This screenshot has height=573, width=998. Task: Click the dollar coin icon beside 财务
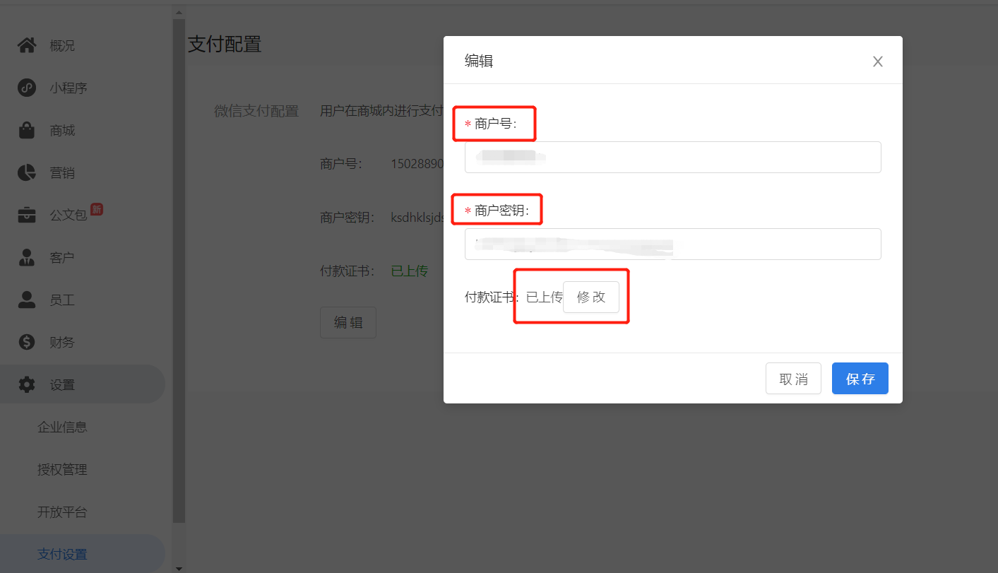point(27,343)
